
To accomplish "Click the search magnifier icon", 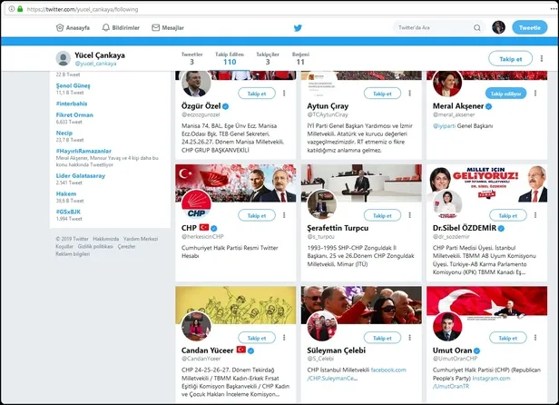I will pos(477,27).
